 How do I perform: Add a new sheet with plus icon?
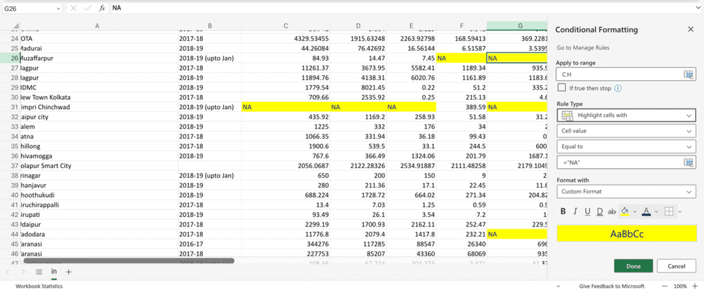point(69,272)
